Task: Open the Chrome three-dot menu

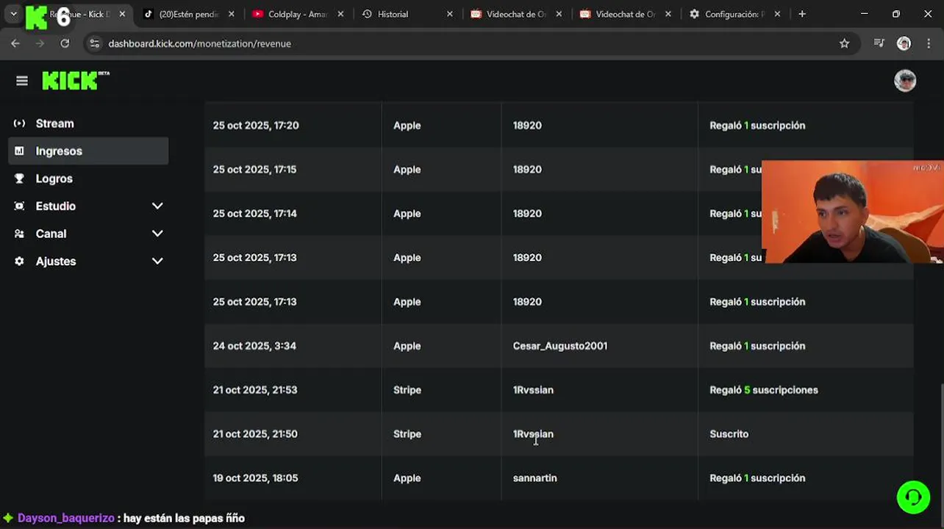Action: coord(929,43)
